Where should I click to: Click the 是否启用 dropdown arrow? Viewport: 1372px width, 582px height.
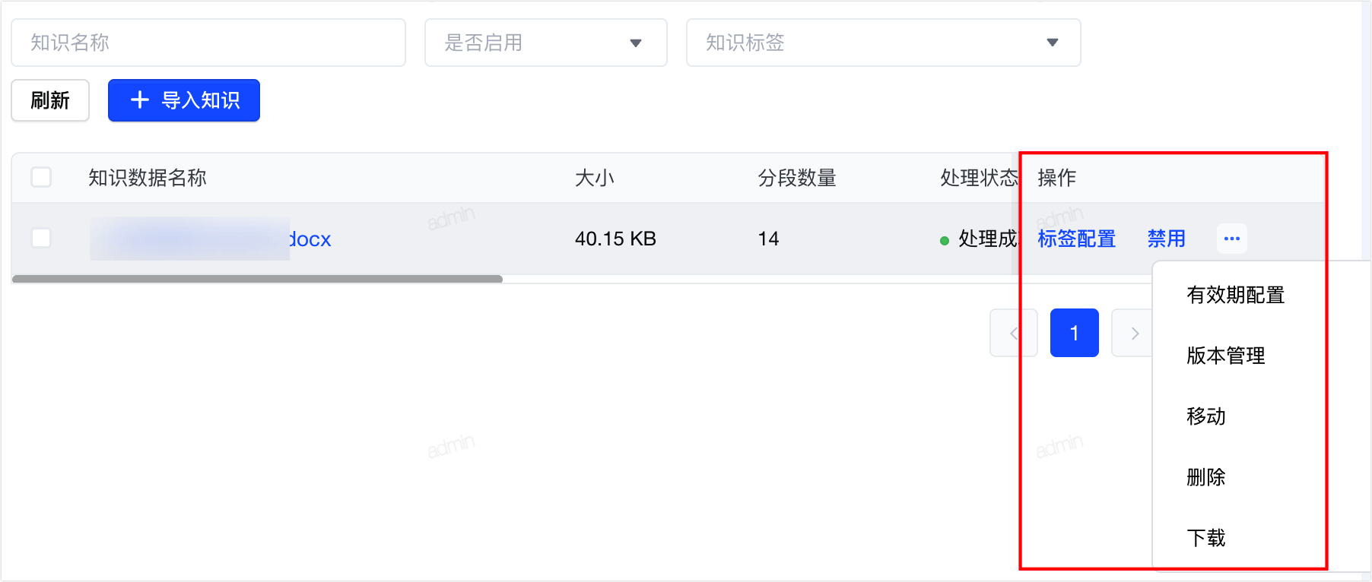tap(636, 43)
